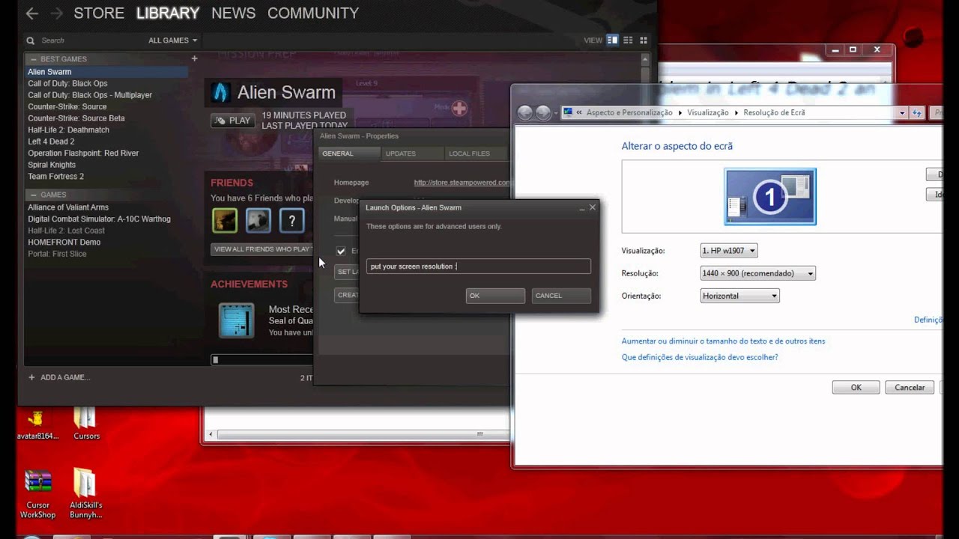Click VIEW ALL FRIENDS WHO PLAY button
The image size is (959, 539).
[x=262, y=249]
